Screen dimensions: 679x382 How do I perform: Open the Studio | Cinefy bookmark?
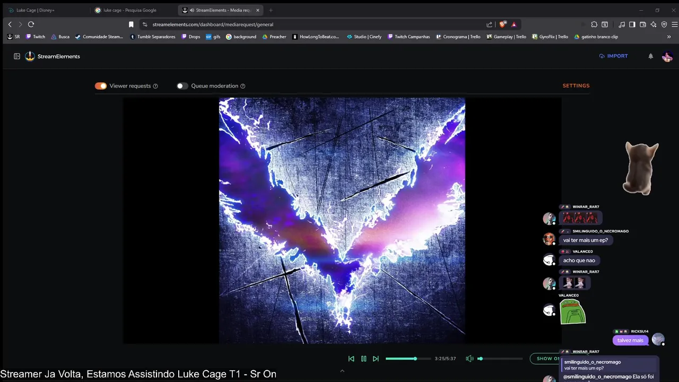[364, 37]
